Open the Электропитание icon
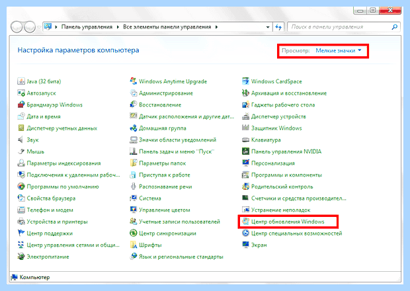Image resolution: width=410 pixels, height=291 pixels. [21, 257]
